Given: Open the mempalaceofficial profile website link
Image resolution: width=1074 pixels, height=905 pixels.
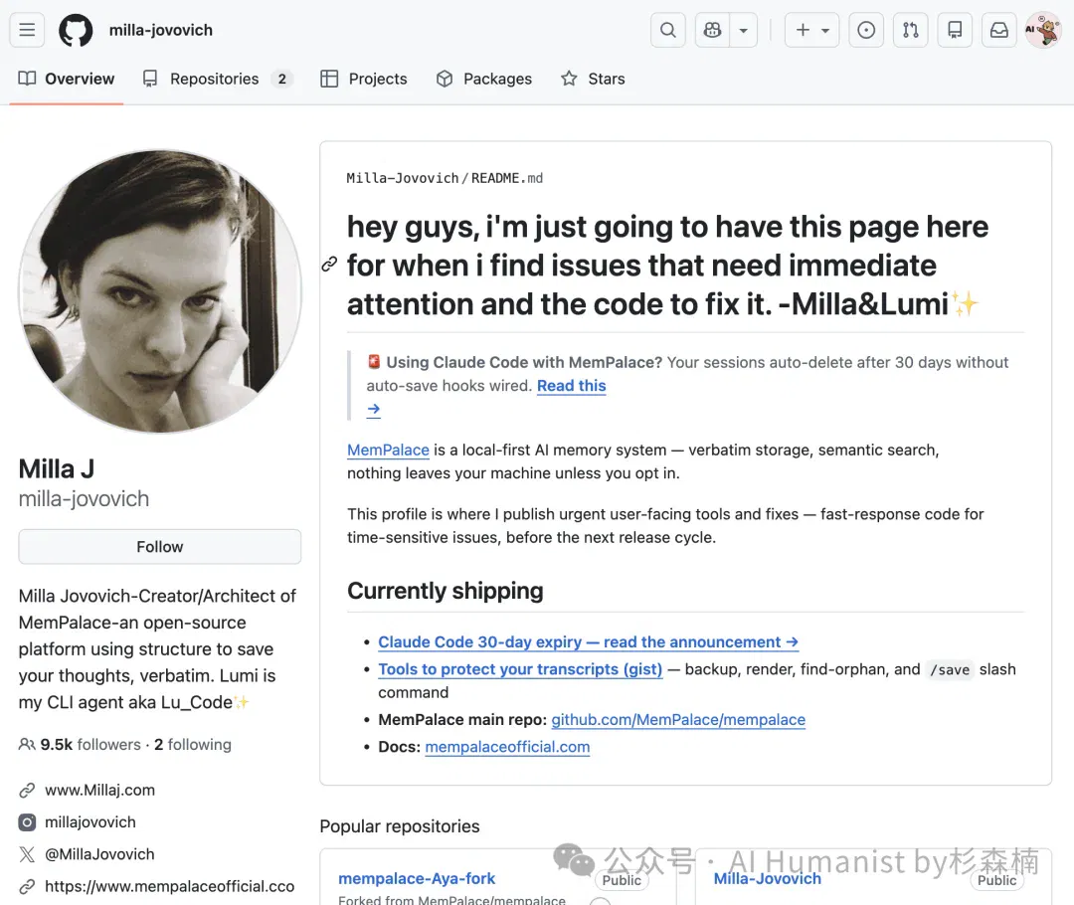Looking at the screenshot, I should 170,886.
